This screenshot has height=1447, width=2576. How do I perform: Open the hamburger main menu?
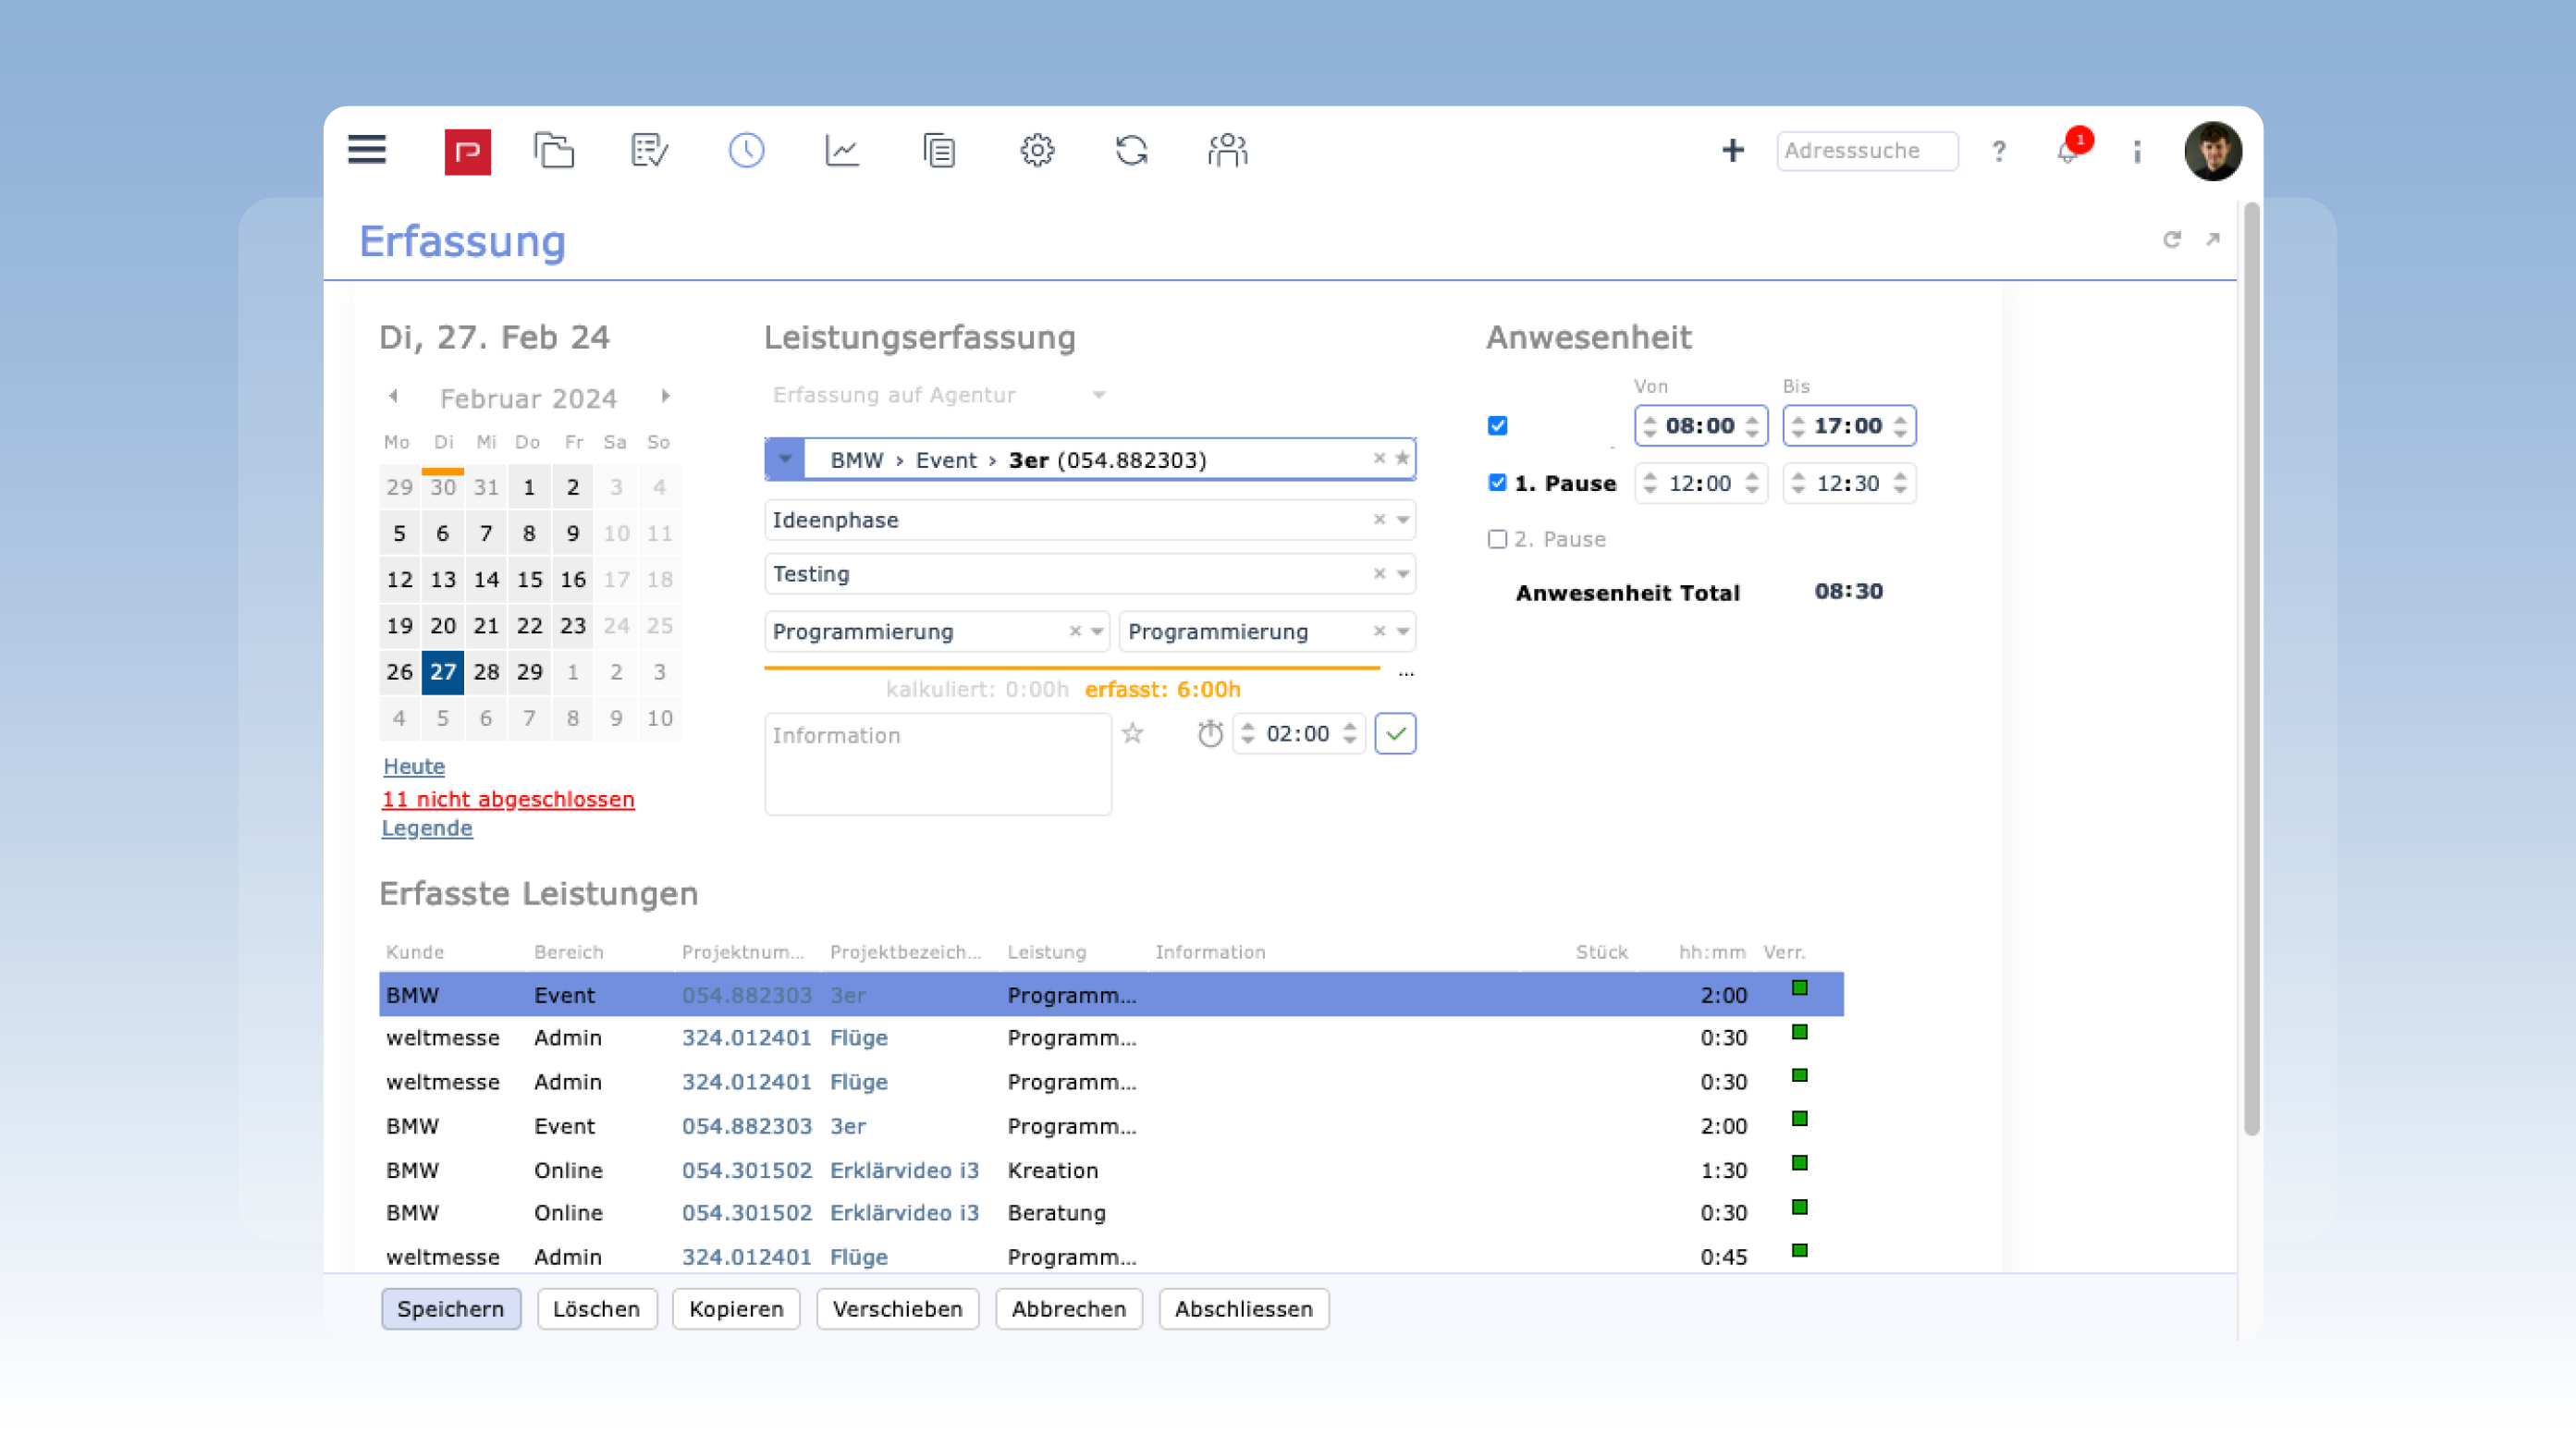point(367,151)
